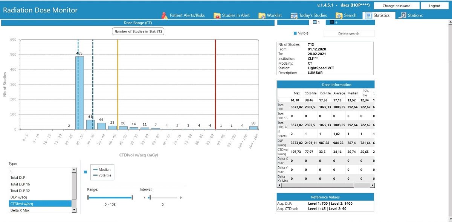Click the DLP w/acq Average value 984,28
452x222 pixels.
339,142
